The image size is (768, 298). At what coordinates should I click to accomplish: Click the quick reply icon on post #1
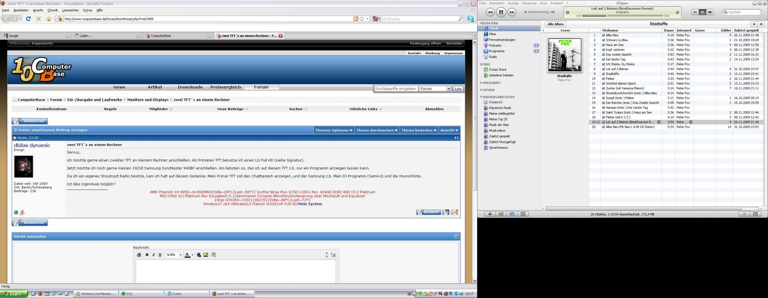(x=455, y=212)
